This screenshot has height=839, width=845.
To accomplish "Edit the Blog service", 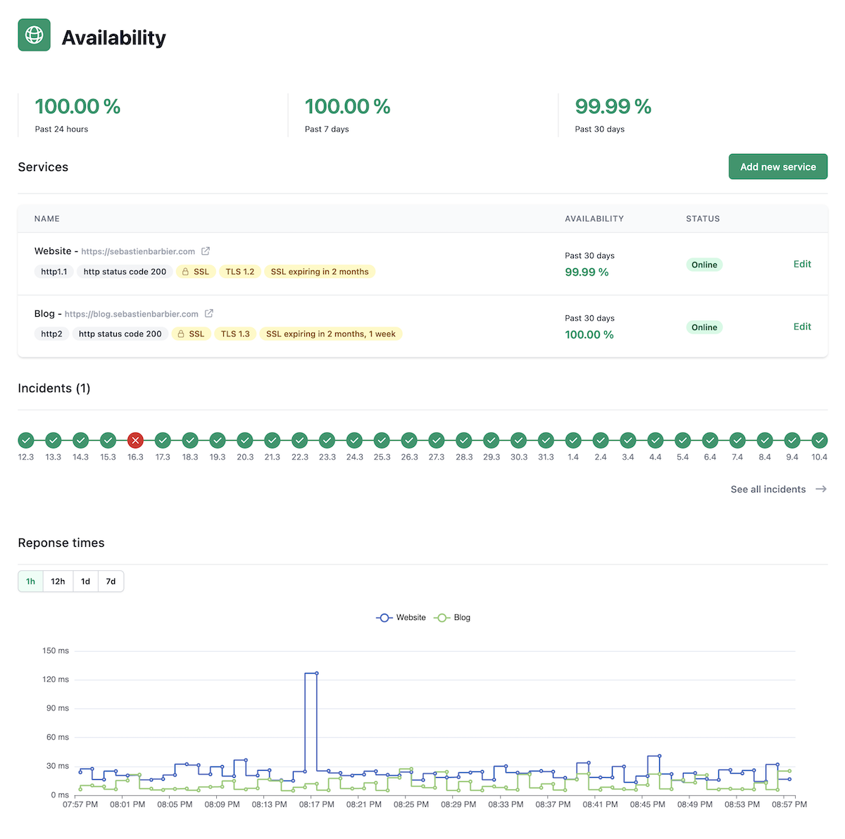I will pos(802,327).
